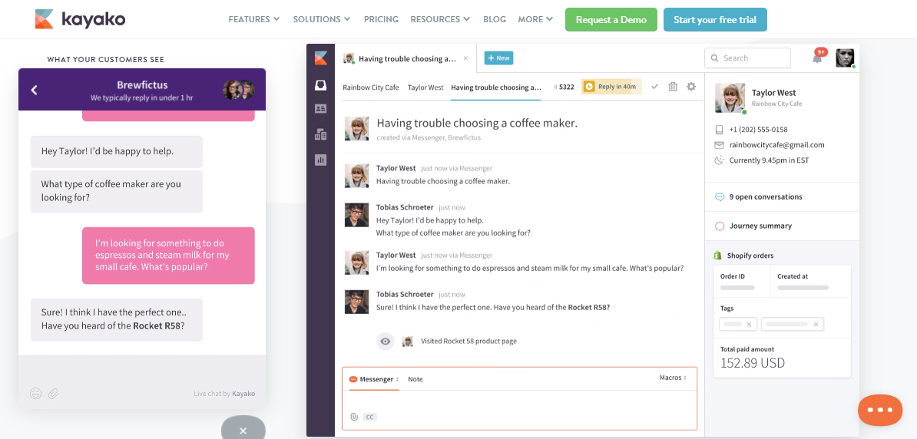Switch to the Note tab
917x439 pixels.
click(x=415, y=379)
